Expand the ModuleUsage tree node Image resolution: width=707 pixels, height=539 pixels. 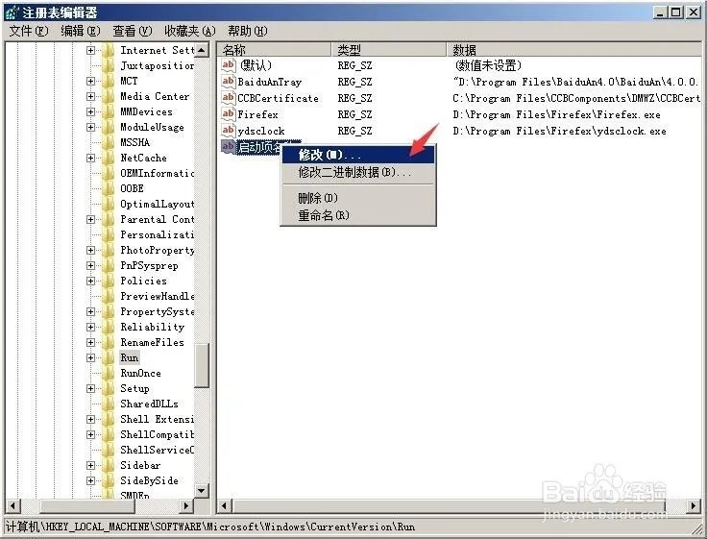90,127
